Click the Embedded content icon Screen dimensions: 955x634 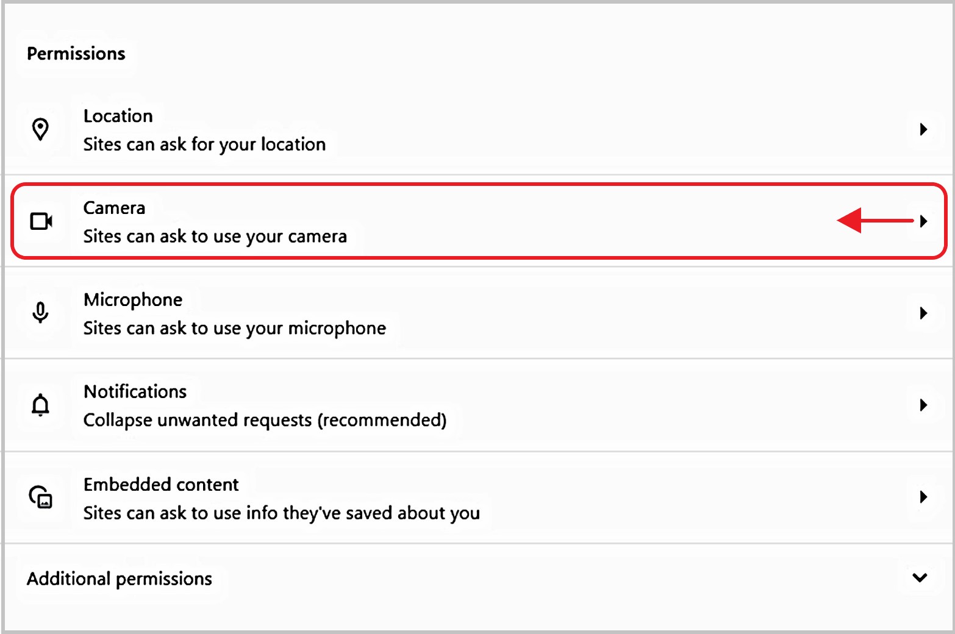[41, 497]
